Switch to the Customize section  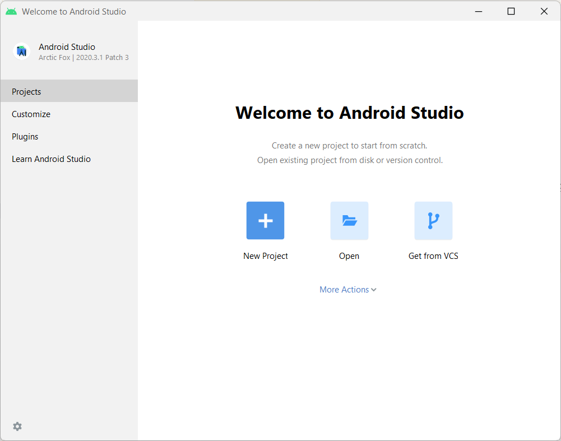(31, 114)
